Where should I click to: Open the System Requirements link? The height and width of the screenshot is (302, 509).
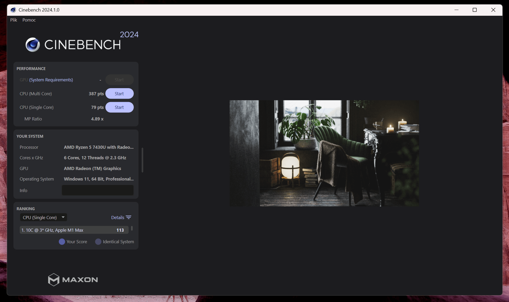point(51,80)
